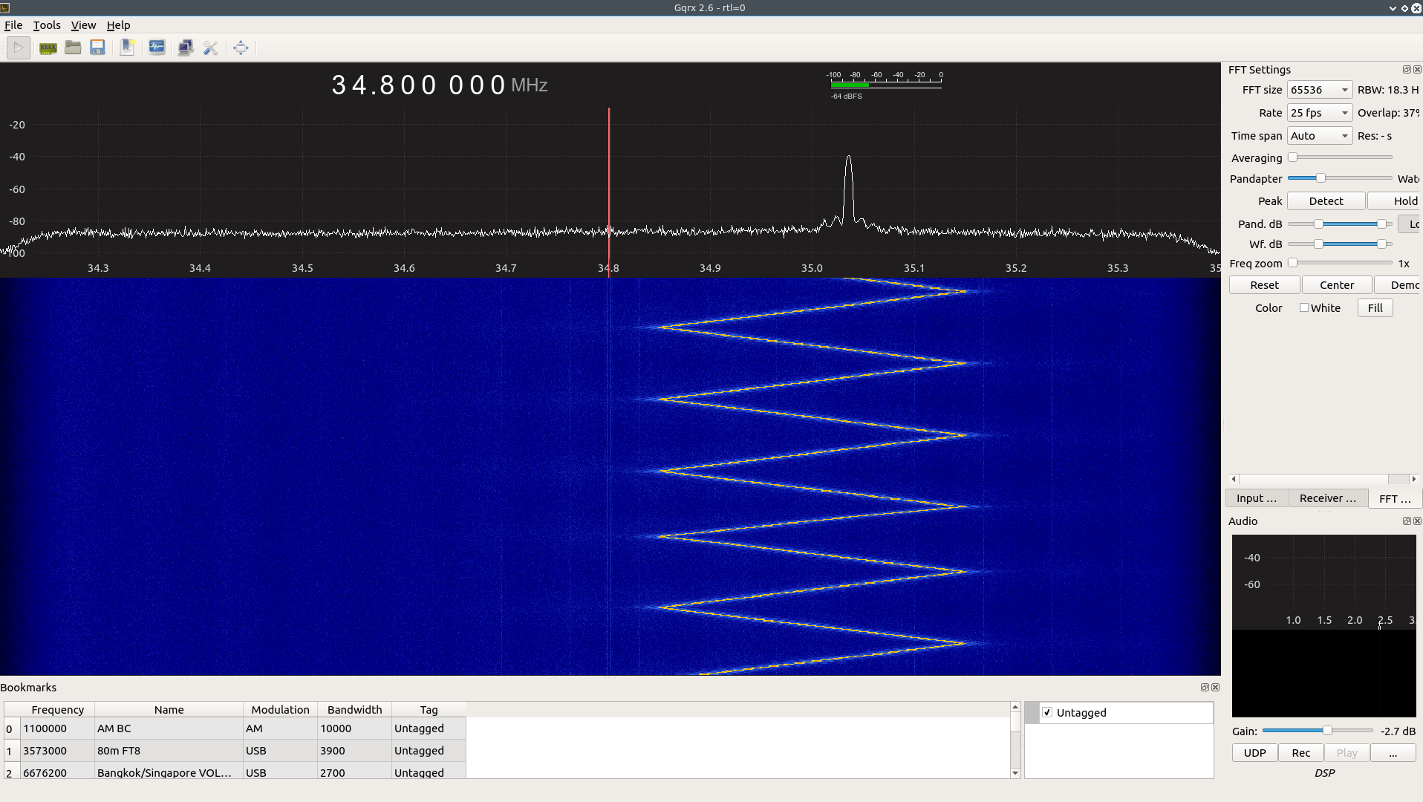Open the File menu

point(13,25)
